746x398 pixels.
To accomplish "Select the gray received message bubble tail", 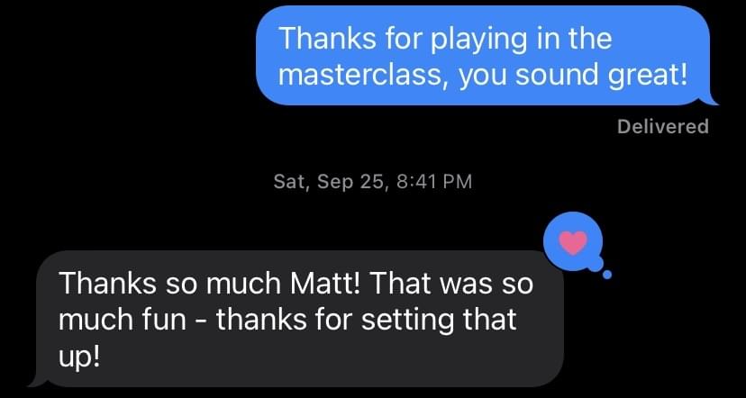I will 37,380.
